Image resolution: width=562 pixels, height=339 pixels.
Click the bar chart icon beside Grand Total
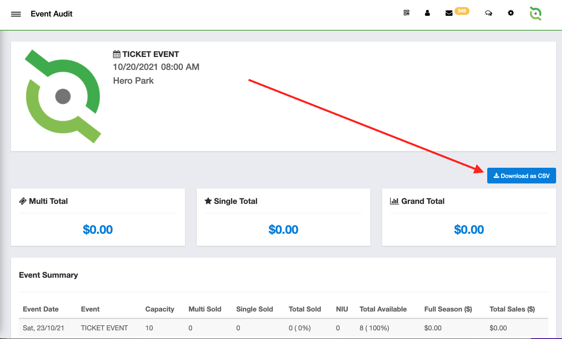pos(394,201)
